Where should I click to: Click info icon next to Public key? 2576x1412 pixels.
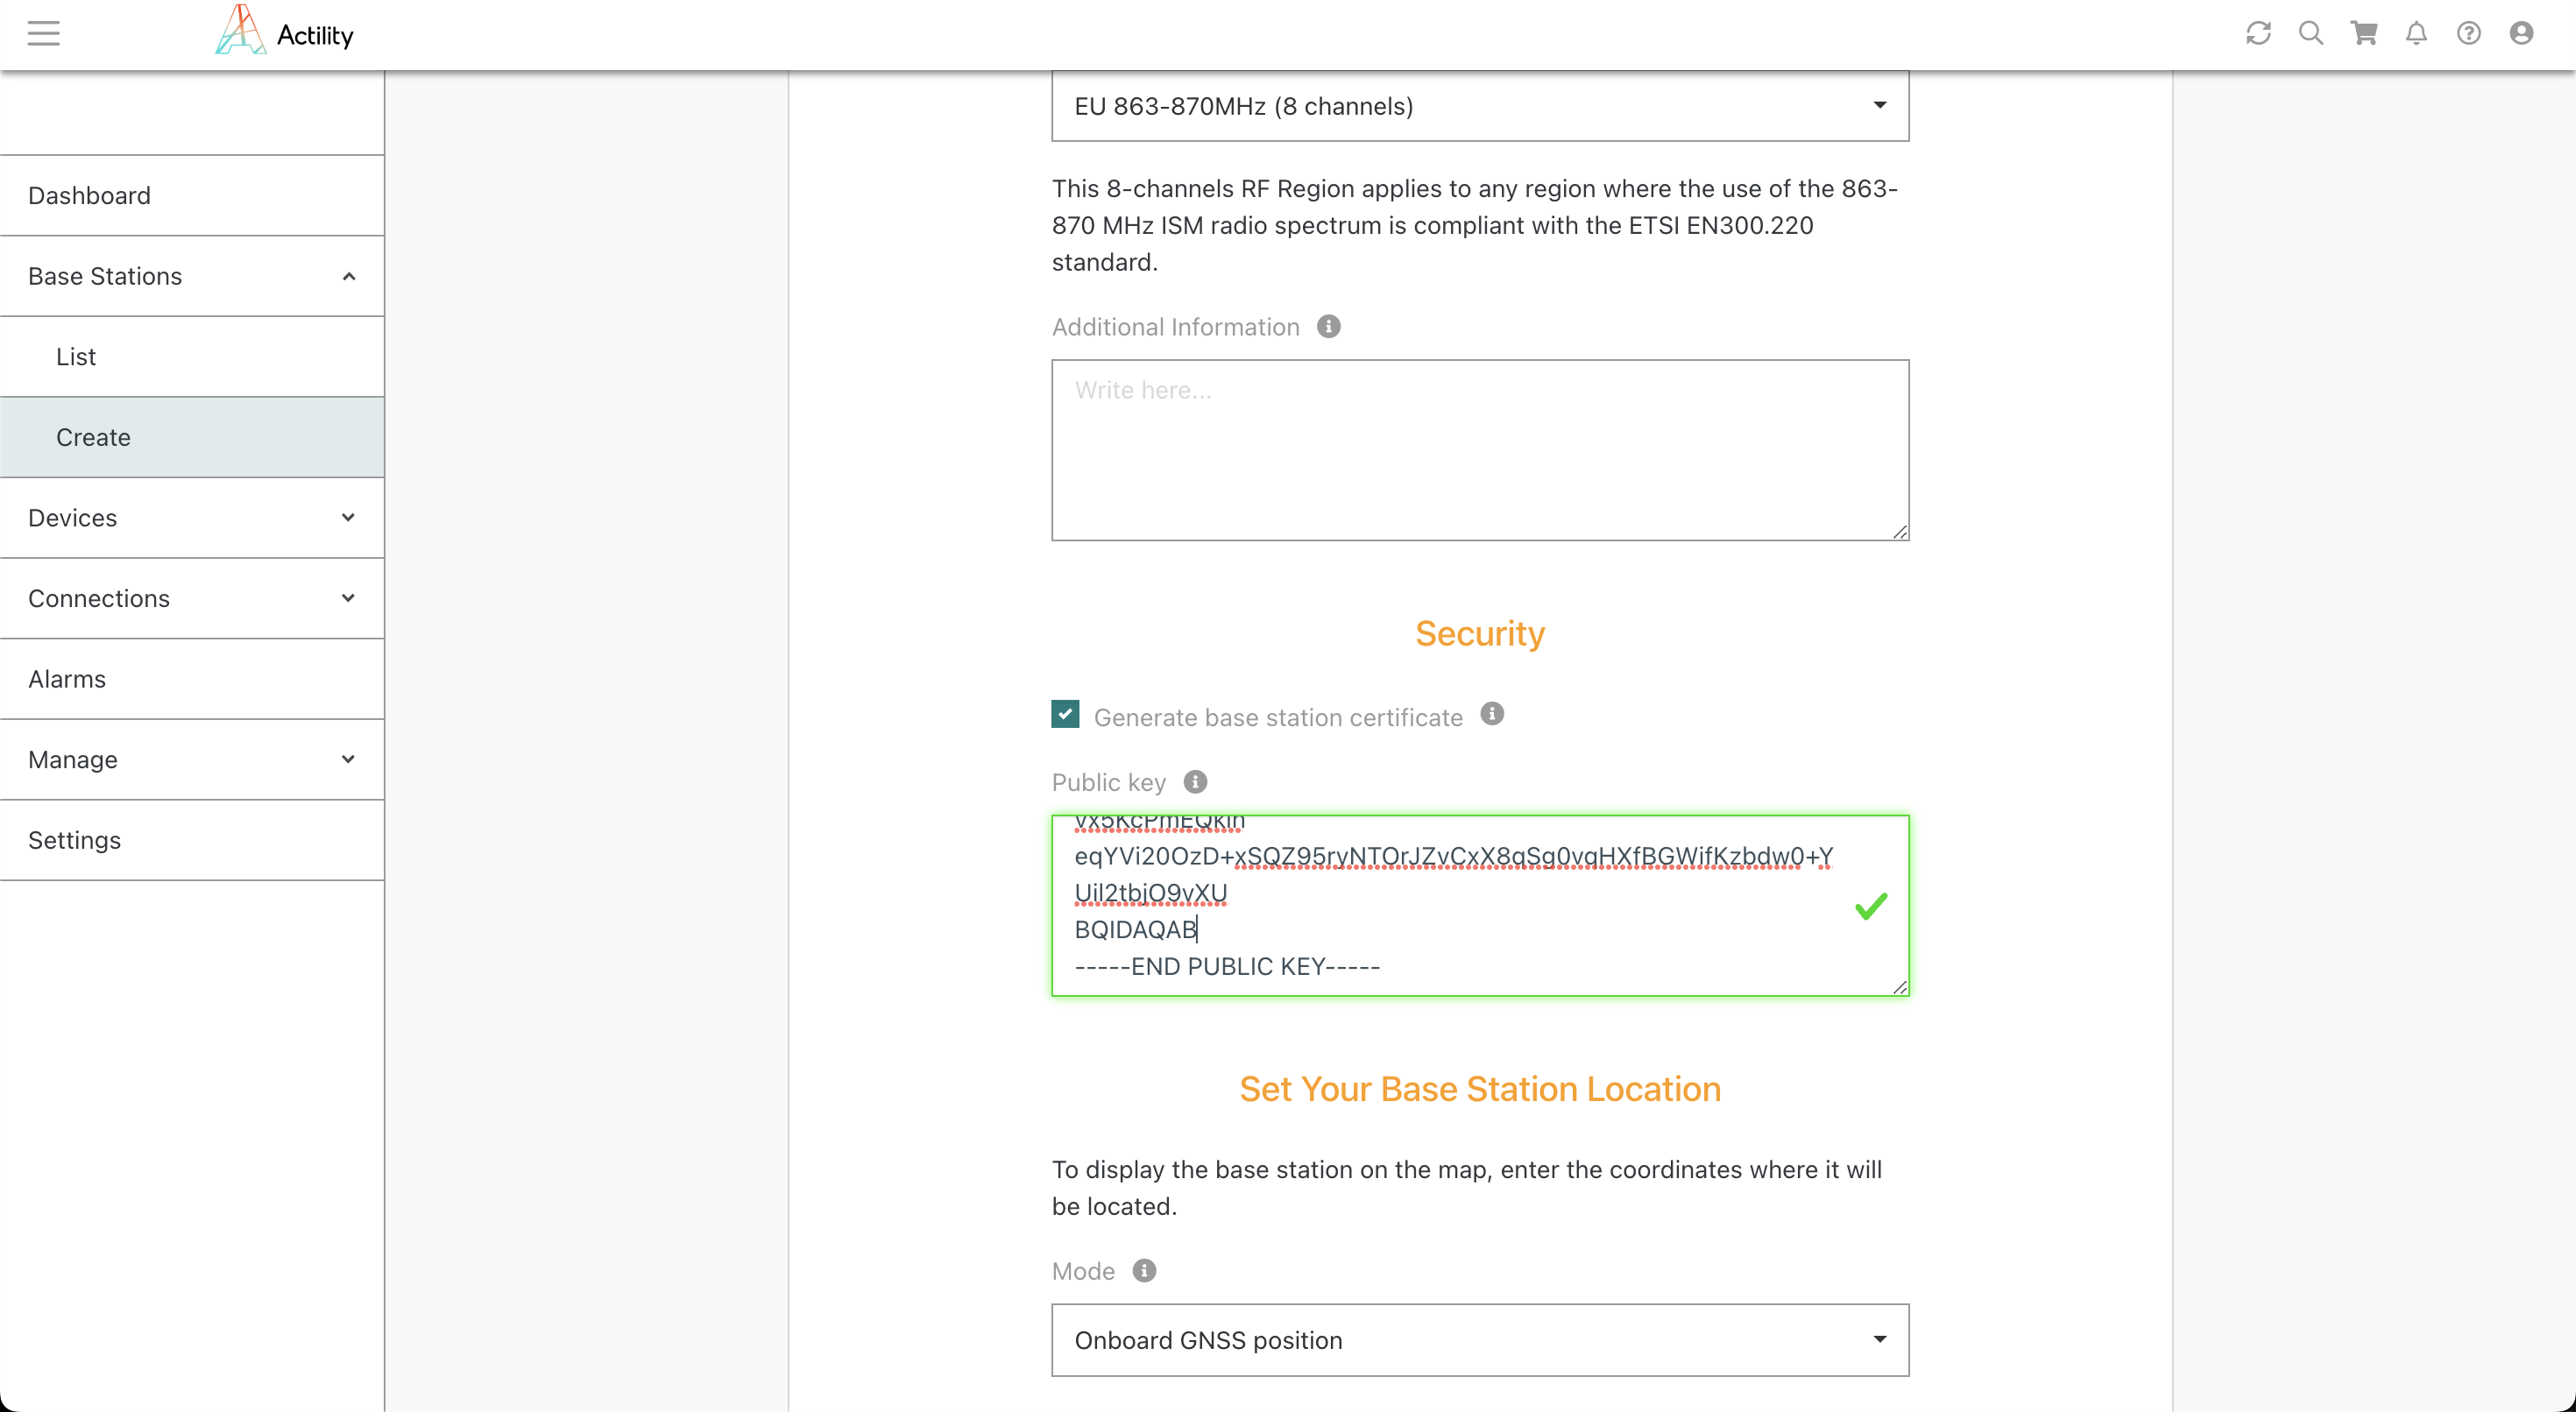(x=1195, y=781)
